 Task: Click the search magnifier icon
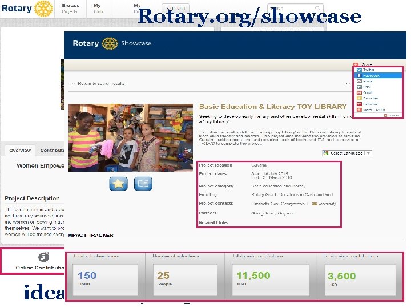point(317,8)
